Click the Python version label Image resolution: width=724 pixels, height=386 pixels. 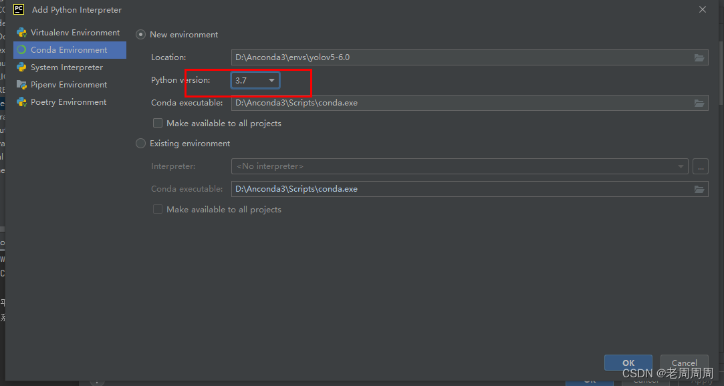180,80
